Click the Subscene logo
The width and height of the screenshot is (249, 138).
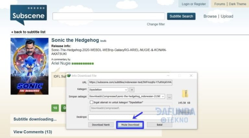(29, 15)
